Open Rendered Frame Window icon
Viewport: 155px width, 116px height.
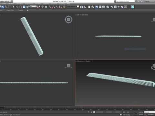coord(115,7)
